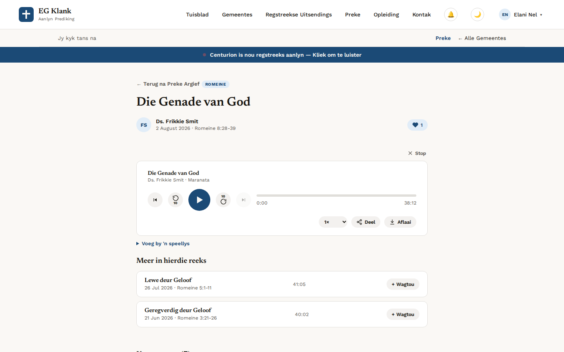Go back via Terug na Preke Argief

(x=168, y=84)
